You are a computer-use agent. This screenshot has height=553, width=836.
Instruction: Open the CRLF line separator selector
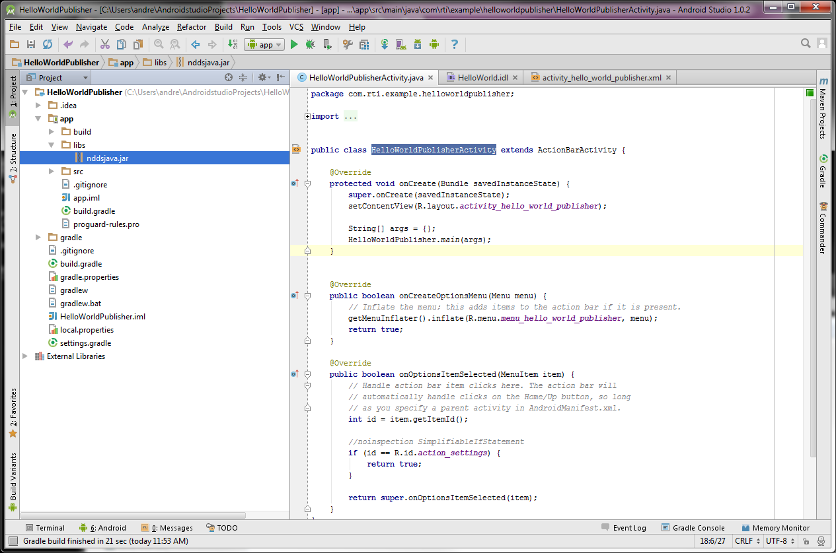tap(747, 541)
